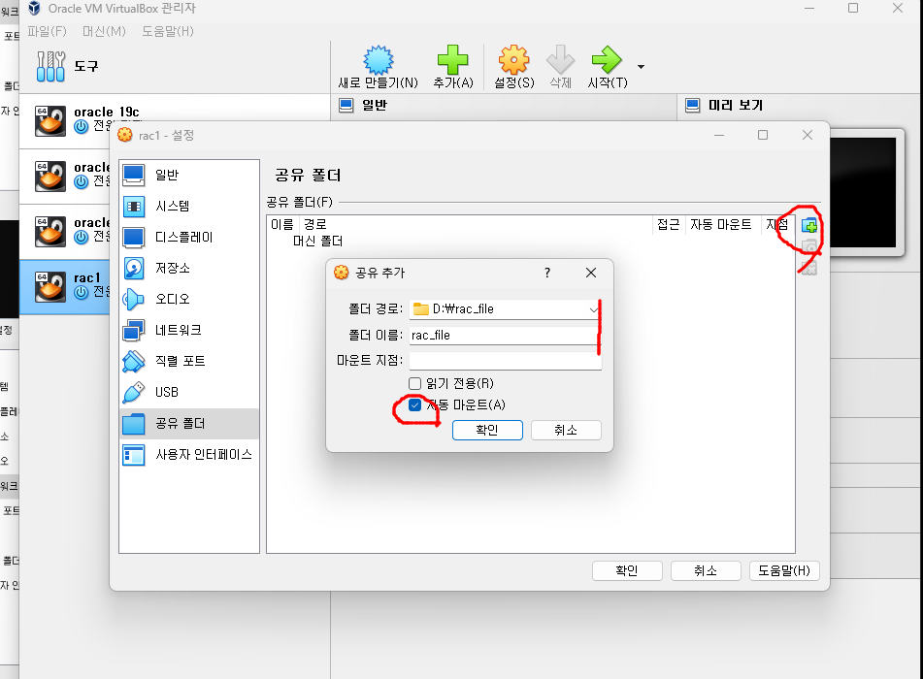The width and height of the screenshot is (923, 679).
Task: Open 디스플레이 settings category
Action: point(189,237)
